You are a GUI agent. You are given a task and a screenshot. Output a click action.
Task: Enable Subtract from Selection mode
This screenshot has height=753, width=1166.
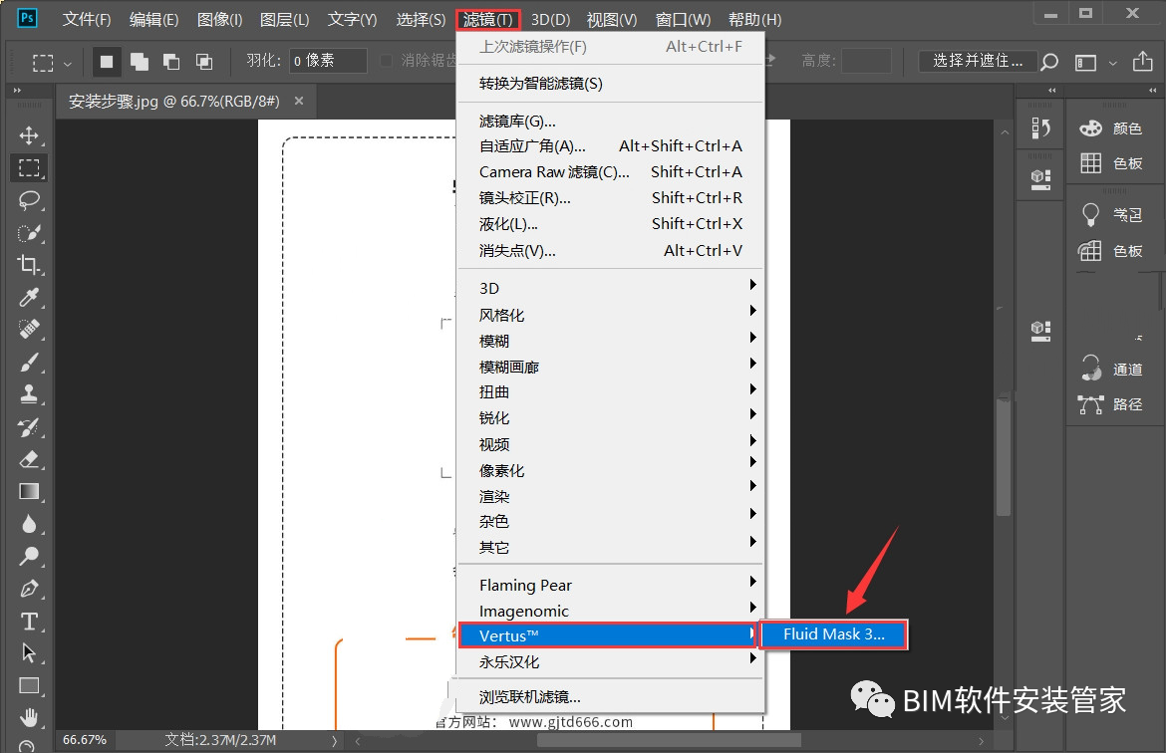[x=171, y=62]
